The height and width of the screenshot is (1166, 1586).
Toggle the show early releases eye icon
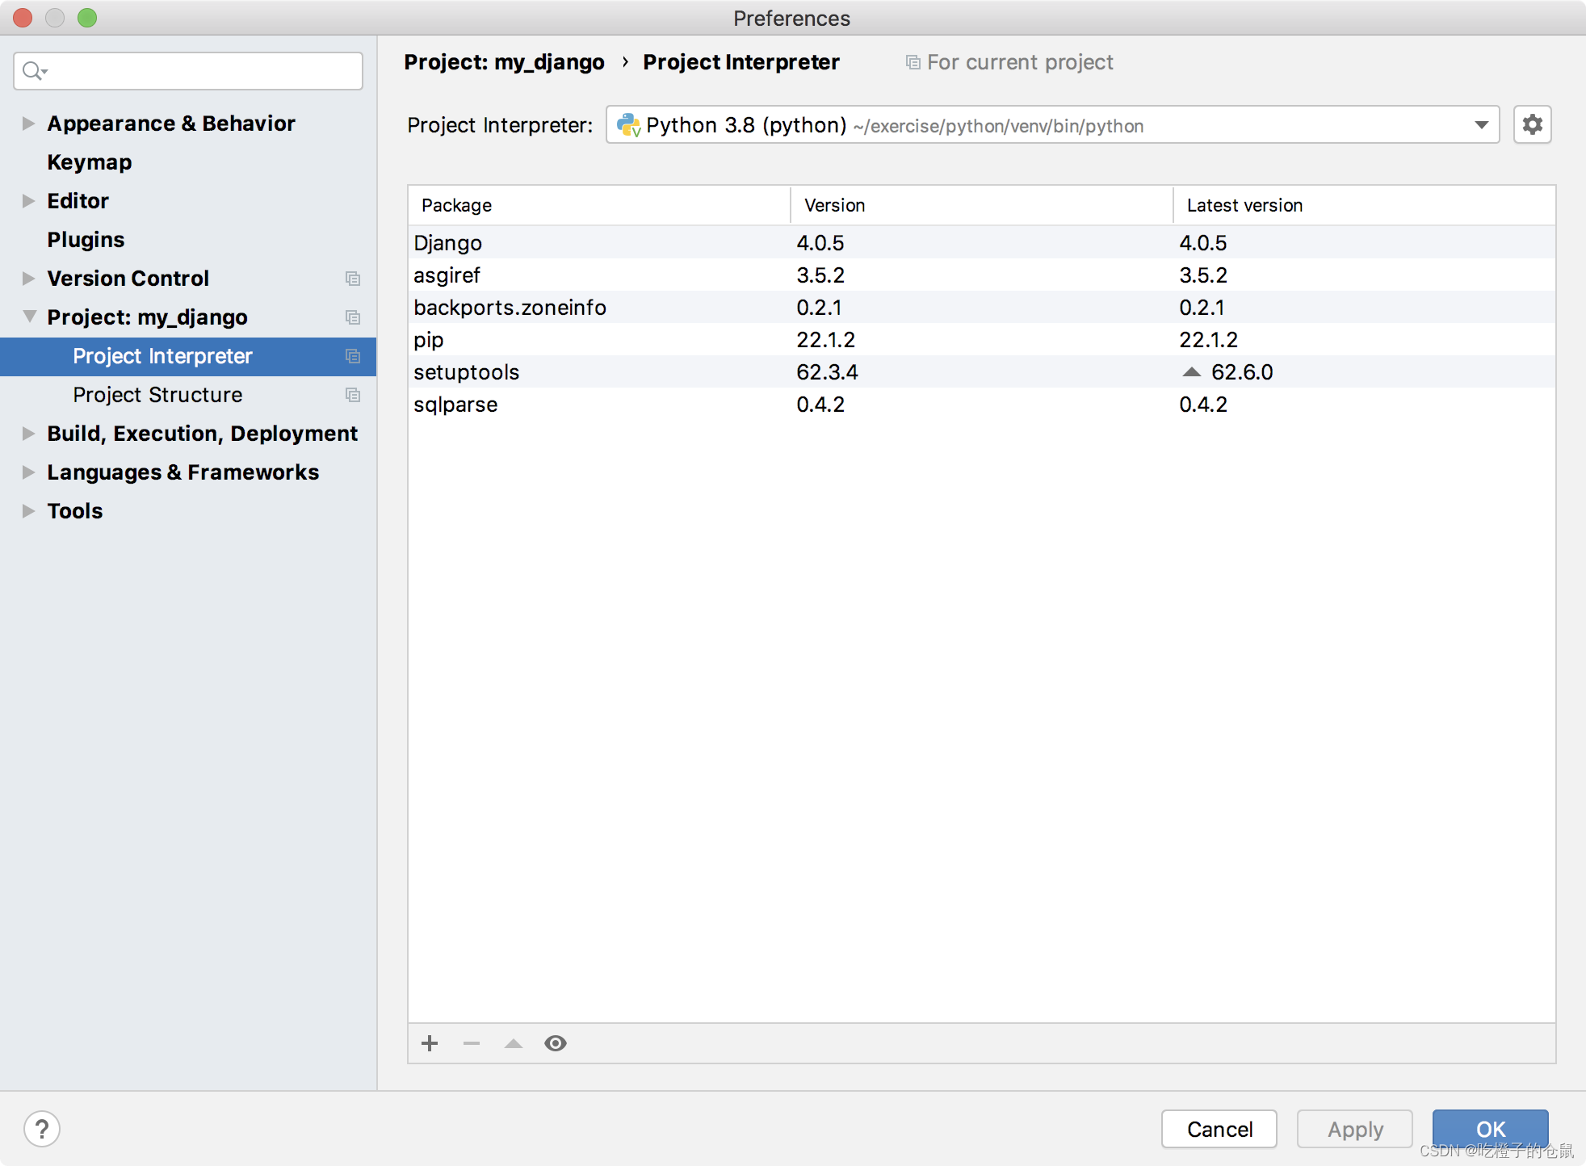click(x=556, y=1043)
